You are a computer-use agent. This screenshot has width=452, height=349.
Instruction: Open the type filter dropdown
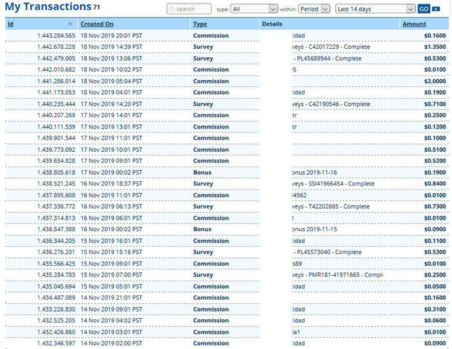255,10
